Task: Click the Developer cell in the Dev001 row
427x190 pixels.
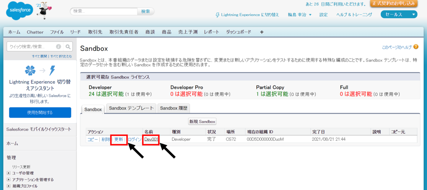Action: (x=181, y=139)
